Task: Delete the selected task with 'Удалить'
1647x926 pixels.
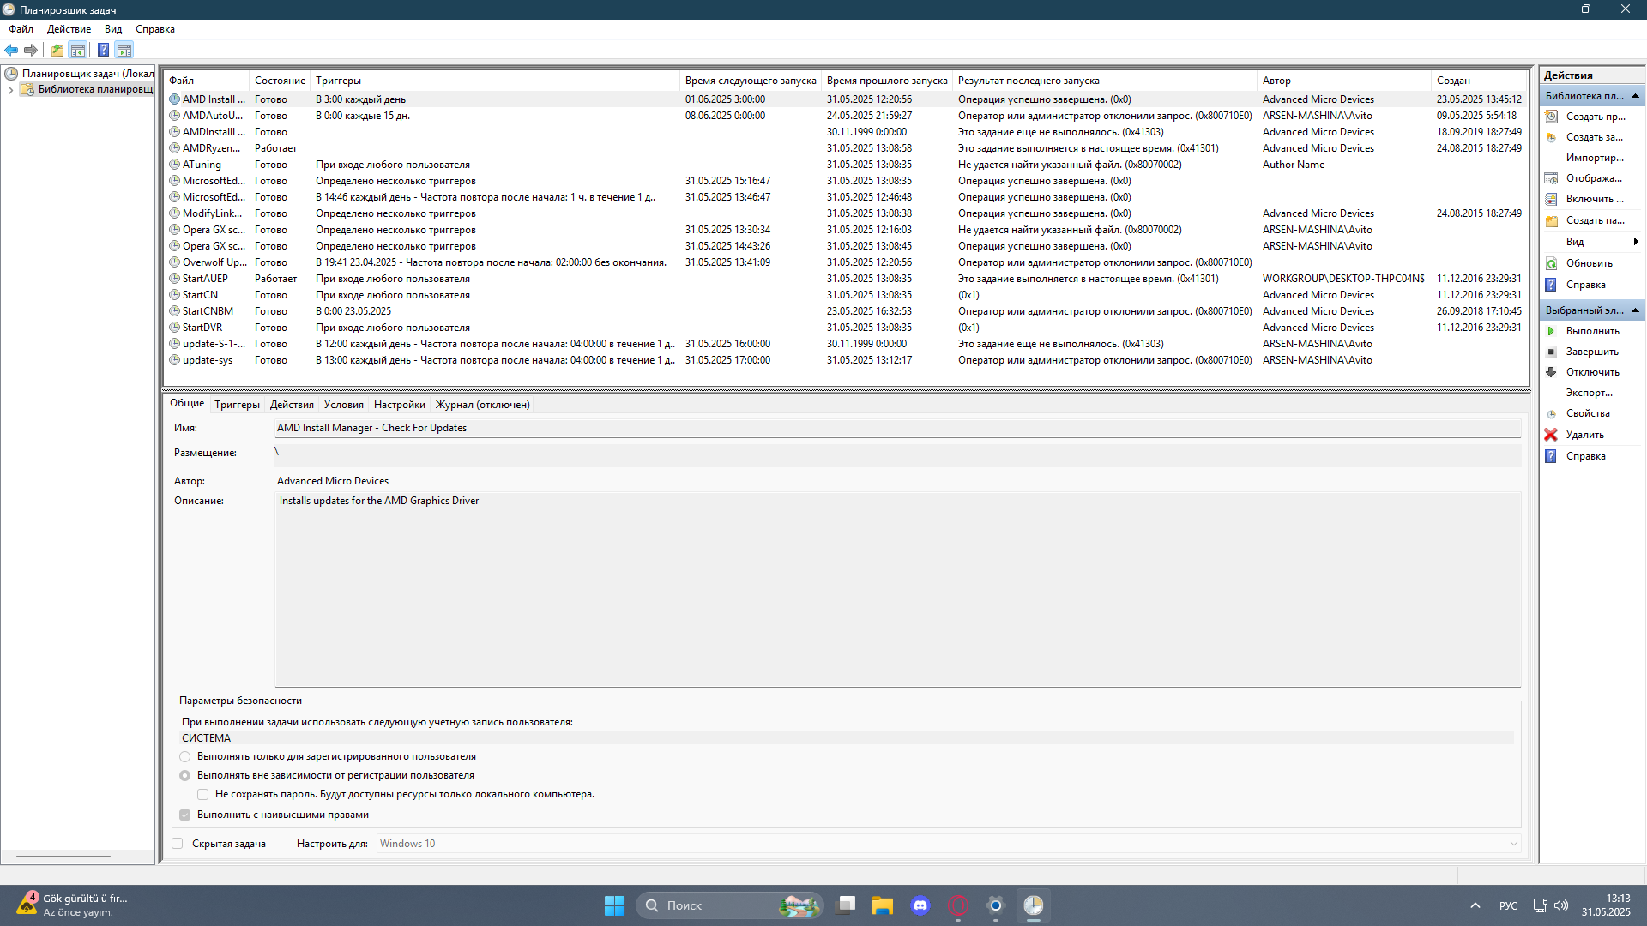Action: click(x=1584, y=435)
